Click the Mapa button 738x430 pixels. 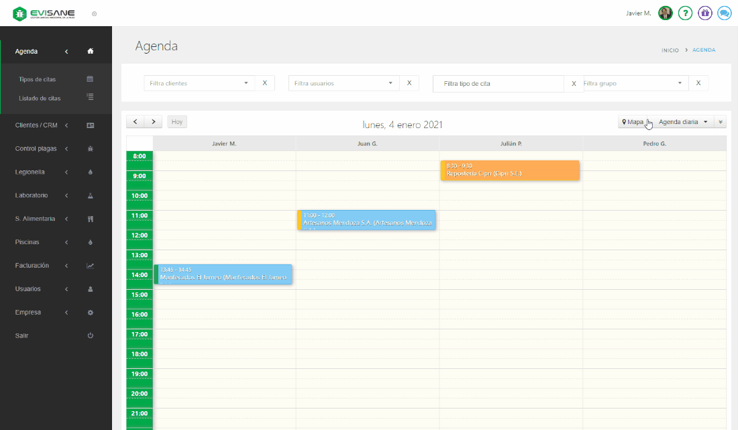633,122
